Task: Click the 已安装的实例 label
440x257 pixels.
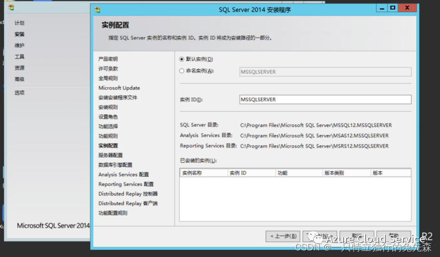Action: pos(198,161)
